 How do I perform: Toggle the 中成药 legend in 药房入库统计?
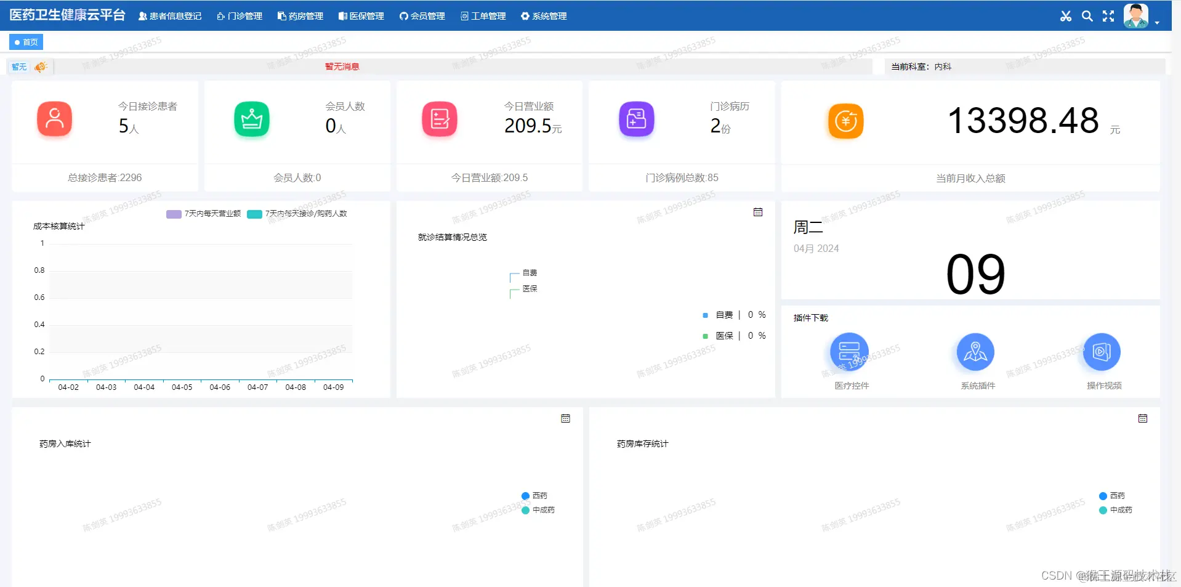[x=525, y=510]
